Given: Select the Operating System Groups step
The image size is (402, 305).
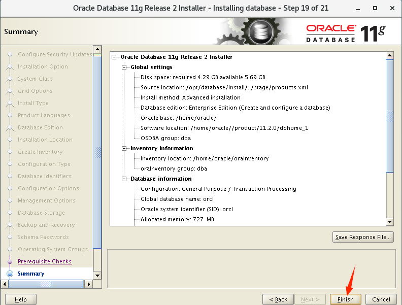Looking at the screenshot, I should tap(53, 249).
